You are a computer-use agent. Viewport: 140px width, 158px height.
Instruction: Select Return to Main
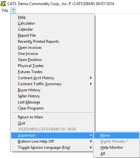pyautogui.click(x=53, y=117)
